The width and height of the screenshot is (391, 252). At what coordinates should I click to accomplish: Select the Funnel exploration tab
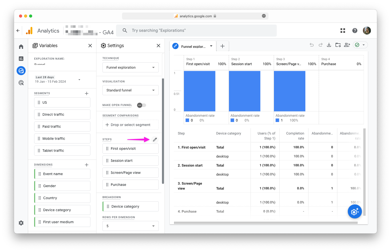[x=193, y=46]
